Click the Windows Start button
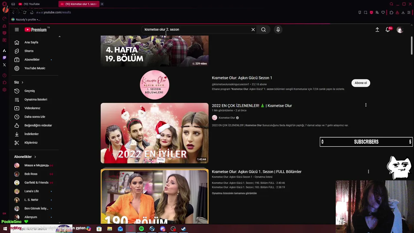Viewport: 414px width, 233px height. tap(5, 229)
